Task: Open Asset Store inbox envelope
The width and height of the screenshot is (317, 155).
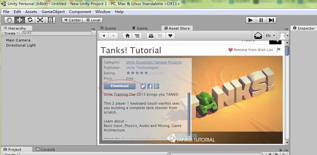Action: click(258, 36)
